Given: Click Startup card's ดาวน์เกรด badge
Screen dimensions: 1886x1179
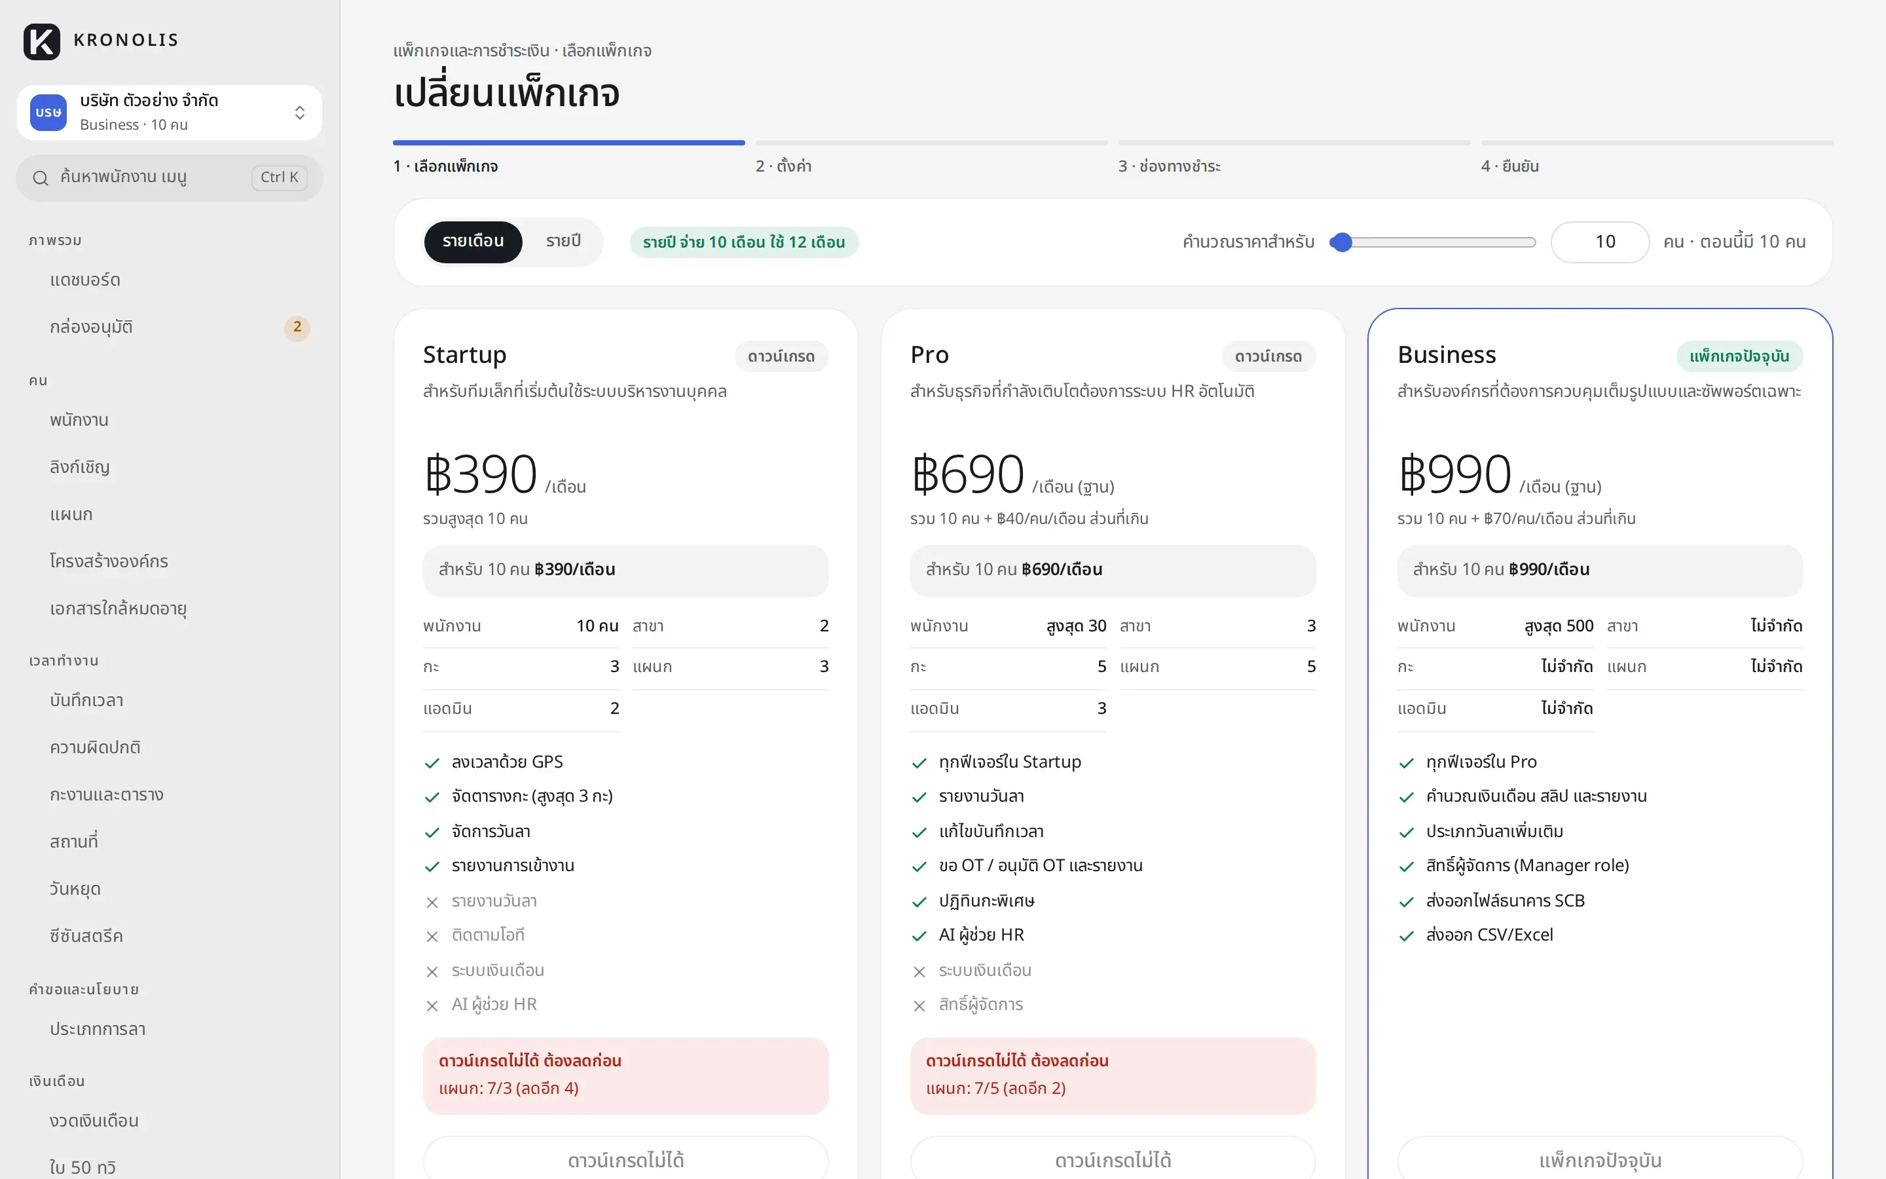Looking at the screenshot, I should [781, 356].
